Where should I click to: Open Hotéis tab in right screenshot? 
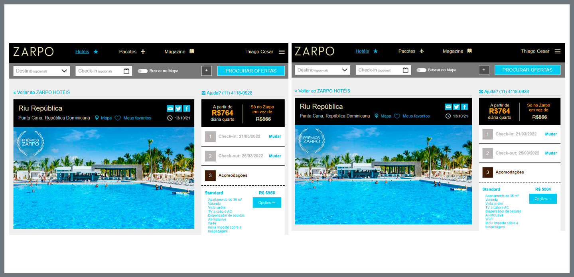pos(362,51)
